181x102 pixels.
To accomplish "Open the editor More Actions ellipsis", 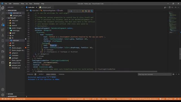I will point(178,7).
